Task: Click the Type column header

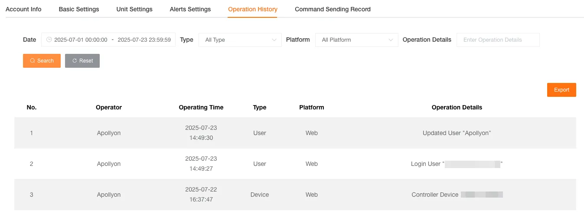Action: click(260, 107)
